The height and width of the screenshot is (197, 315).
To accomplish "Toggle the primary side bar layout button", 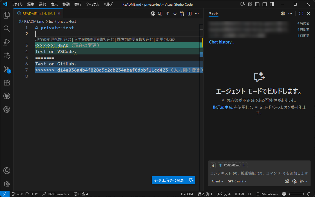I will pyautogui.click(x=257, y=4).
